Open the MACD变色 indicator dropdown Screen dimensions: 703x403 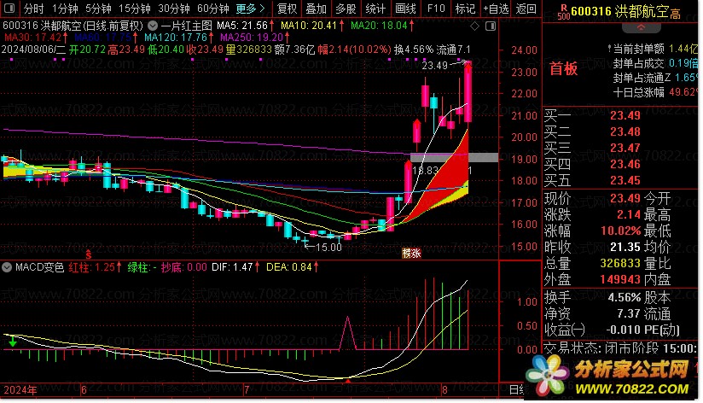pos(7,267)
